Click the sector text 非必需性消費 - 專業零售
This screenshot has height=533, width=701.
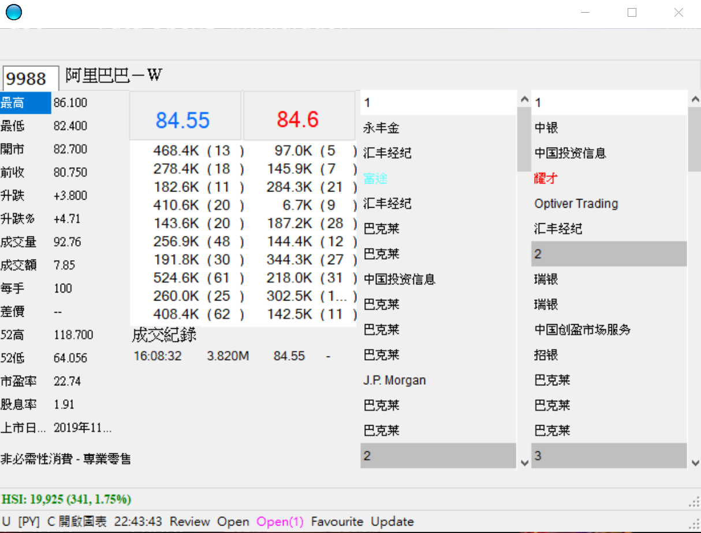[66, 459]
